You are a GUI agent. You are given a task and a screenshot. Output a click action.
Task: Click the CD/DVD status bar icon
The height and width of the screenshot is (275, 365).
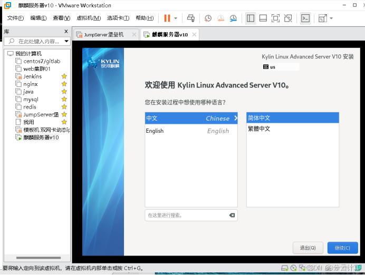[x=294, y=268]
